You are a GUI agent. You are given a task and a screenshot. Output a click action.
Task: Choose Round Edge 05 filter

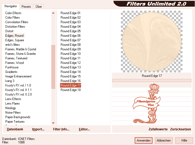tap(70, 31)
